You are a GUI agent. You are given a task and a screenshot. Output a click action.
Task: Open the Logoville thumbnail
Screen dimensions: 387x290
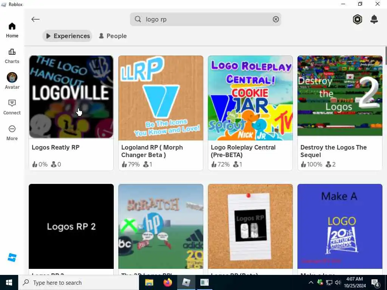(71, 97)
